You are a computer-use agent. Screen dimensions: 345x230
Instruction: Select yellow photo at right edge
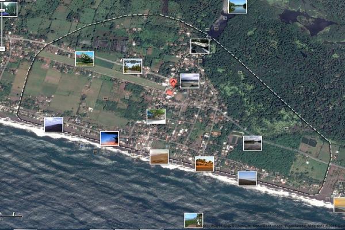(x=339, y=205)
